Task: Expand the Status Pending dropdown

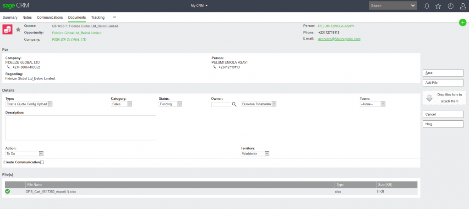Action: coord(170,104)
